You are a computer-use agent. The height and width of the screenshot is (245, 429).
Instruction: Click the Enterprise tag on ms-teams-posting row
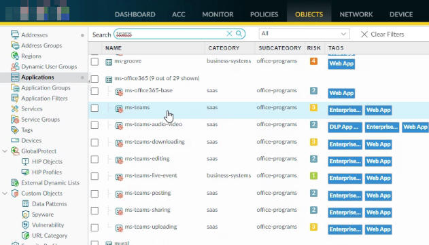[345, 195]
